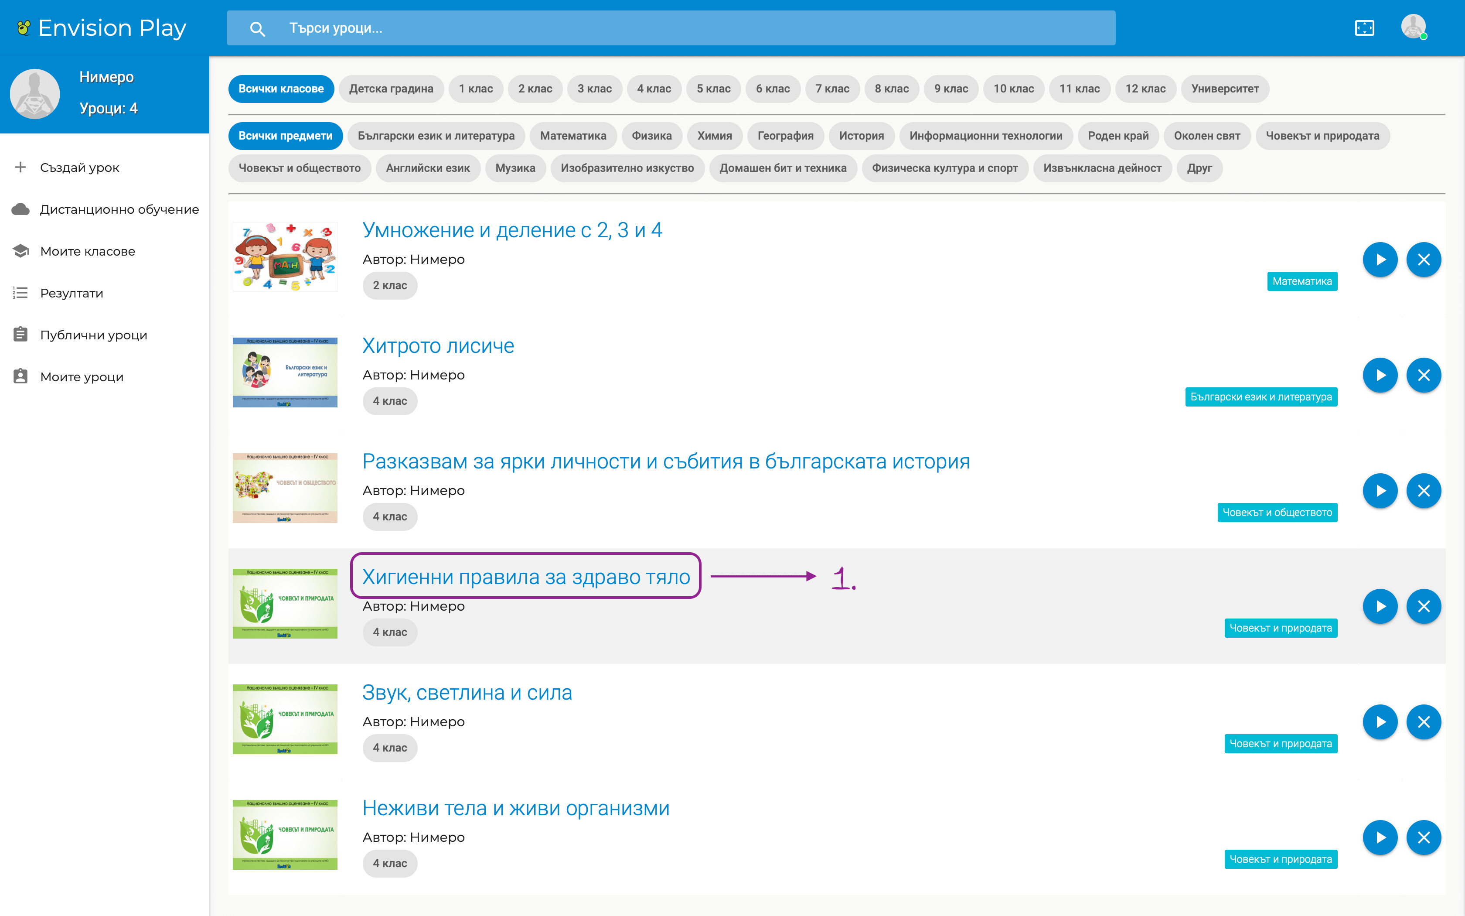Filter by Човекът и природата subject
The width and height of the screenshot is (1465, 916).
point(1322,136)
